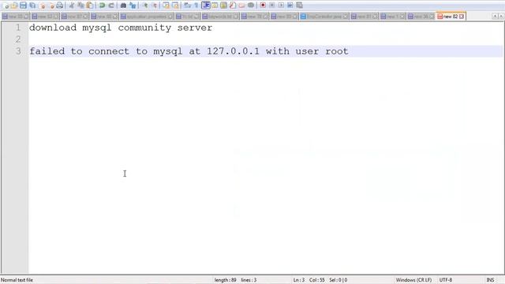Open Folder as Workspace icon
The width and height of the screenshot is (505, 284).
(x=241, y=6)
